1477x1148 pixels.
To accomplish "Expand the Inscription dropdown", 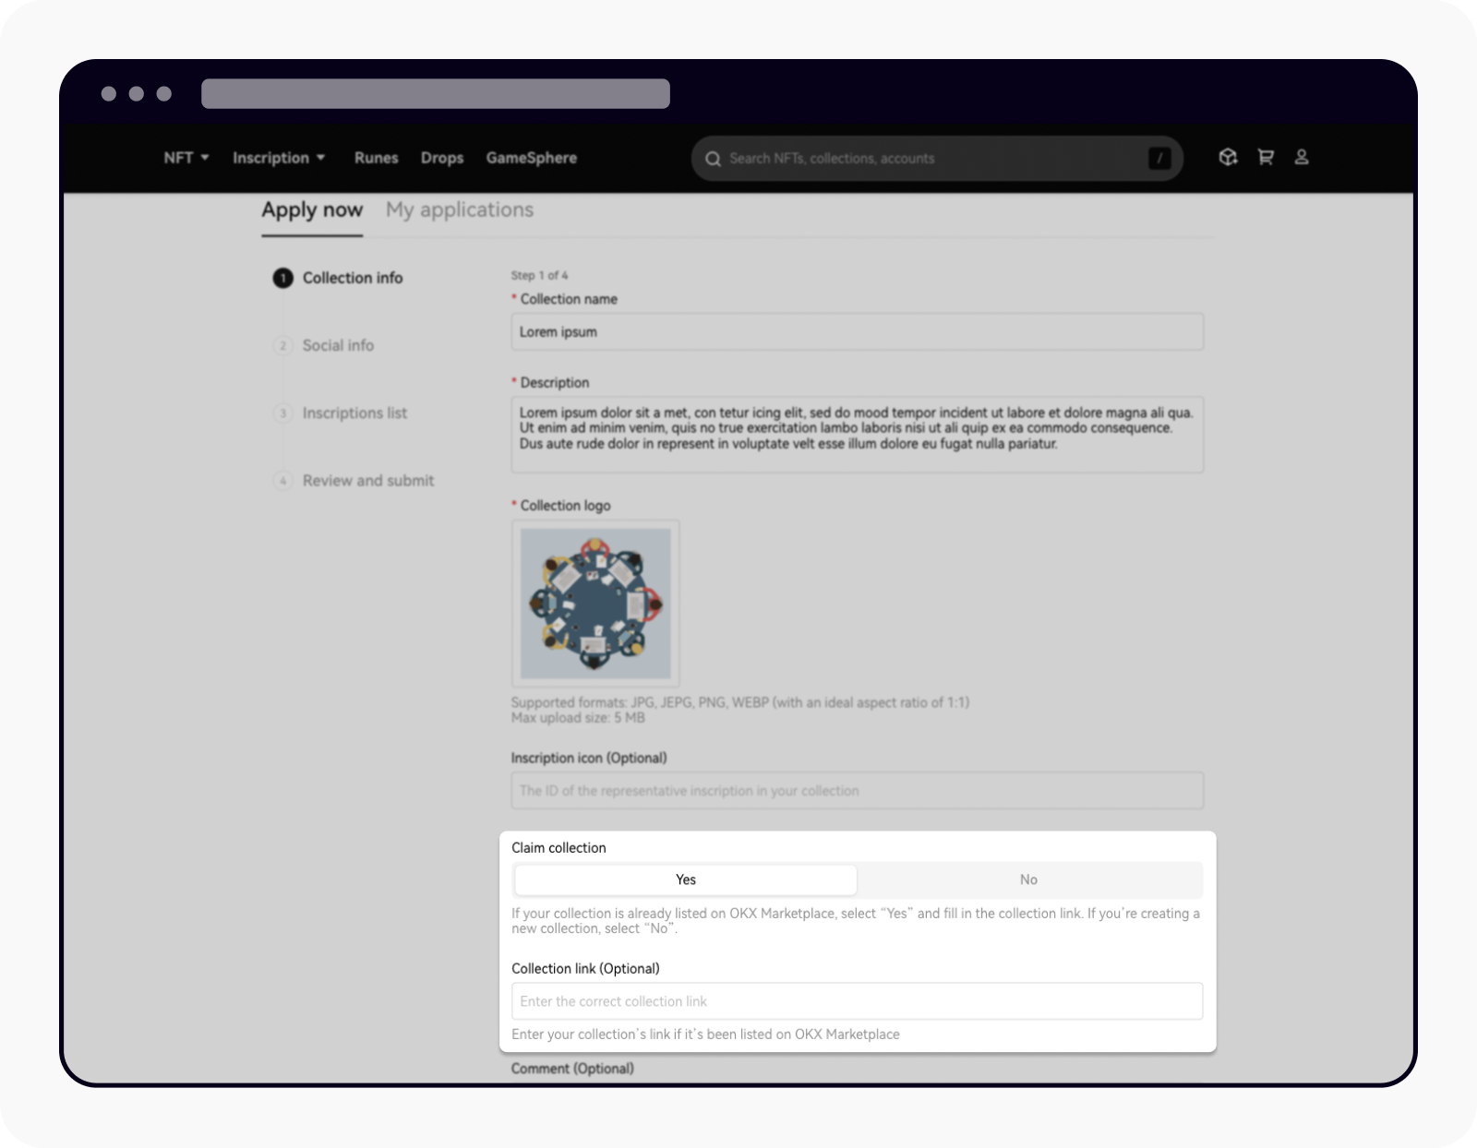I will point(272,158).
